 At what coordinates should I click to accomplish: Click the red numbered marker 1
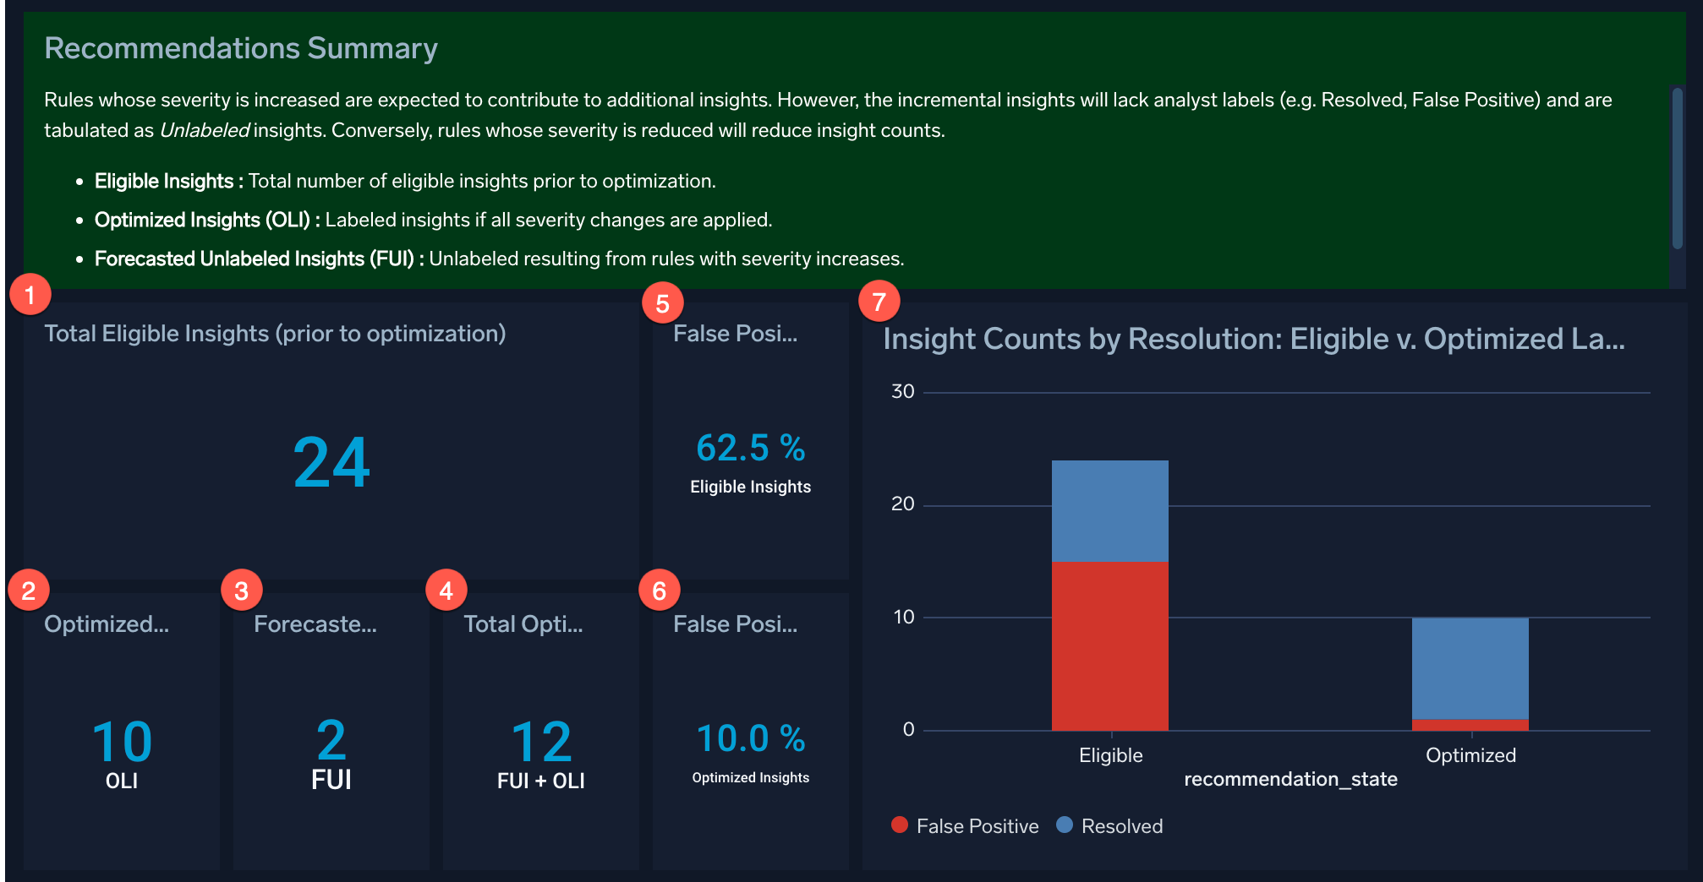(x=30, y=294)
